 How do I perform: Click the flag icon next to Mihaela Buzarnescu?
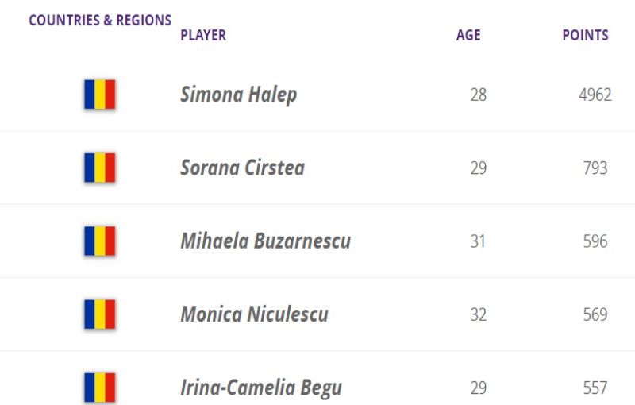pyautogui.click(x=100, y=241)
